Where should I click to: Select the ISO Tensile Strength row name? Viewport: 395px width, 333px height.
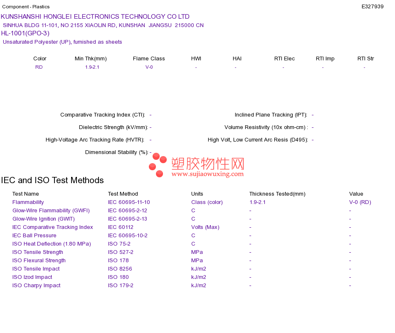click(37, 252)
